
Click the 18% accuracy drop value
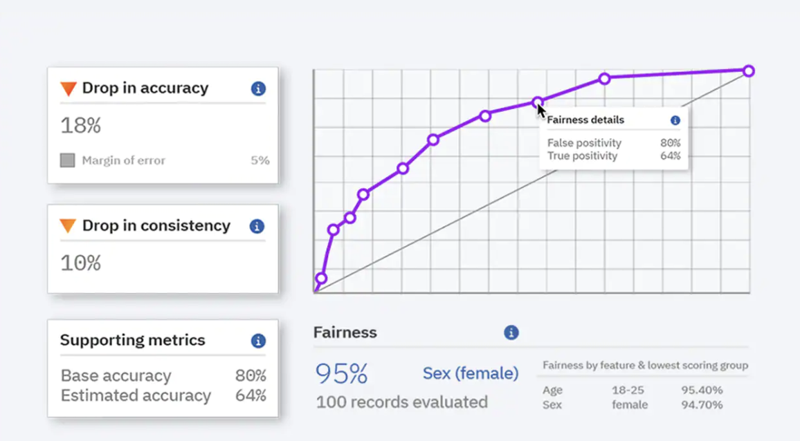tap(81, 126)
